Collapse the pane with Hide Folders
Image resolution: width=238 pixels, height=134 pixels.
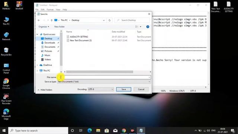coord(45,90)
